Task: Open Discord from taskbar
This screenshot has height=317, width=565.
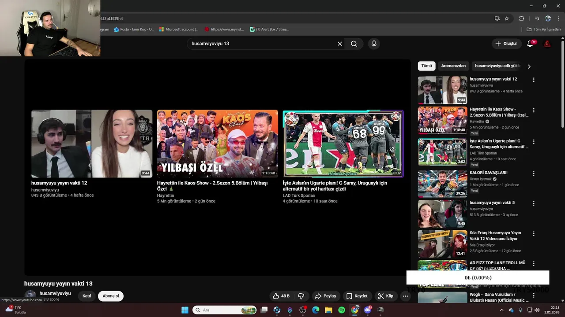Action: 368,310
